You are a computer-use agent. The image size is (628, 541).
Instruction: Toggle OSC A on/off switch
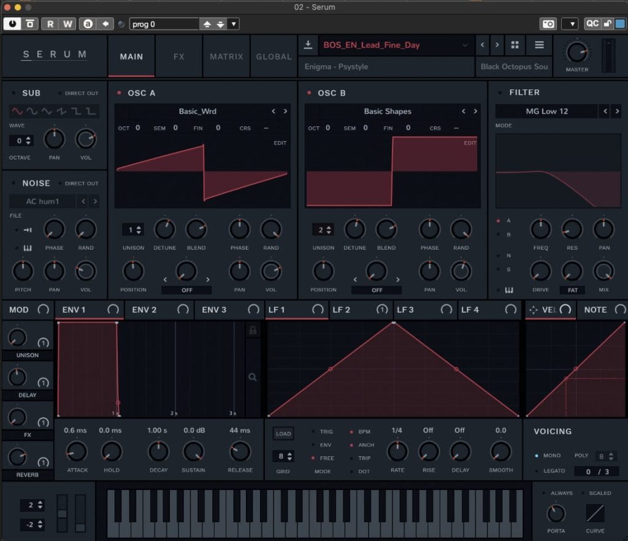[x=120, y=93]
